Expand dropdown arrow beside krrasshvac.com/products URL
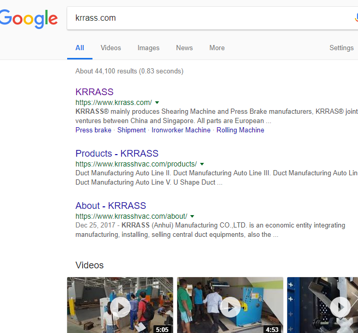 click(202, 164)
